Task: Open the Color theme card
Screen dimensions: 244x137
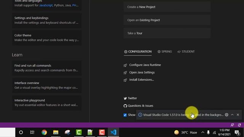Action: tap(47, 38)
